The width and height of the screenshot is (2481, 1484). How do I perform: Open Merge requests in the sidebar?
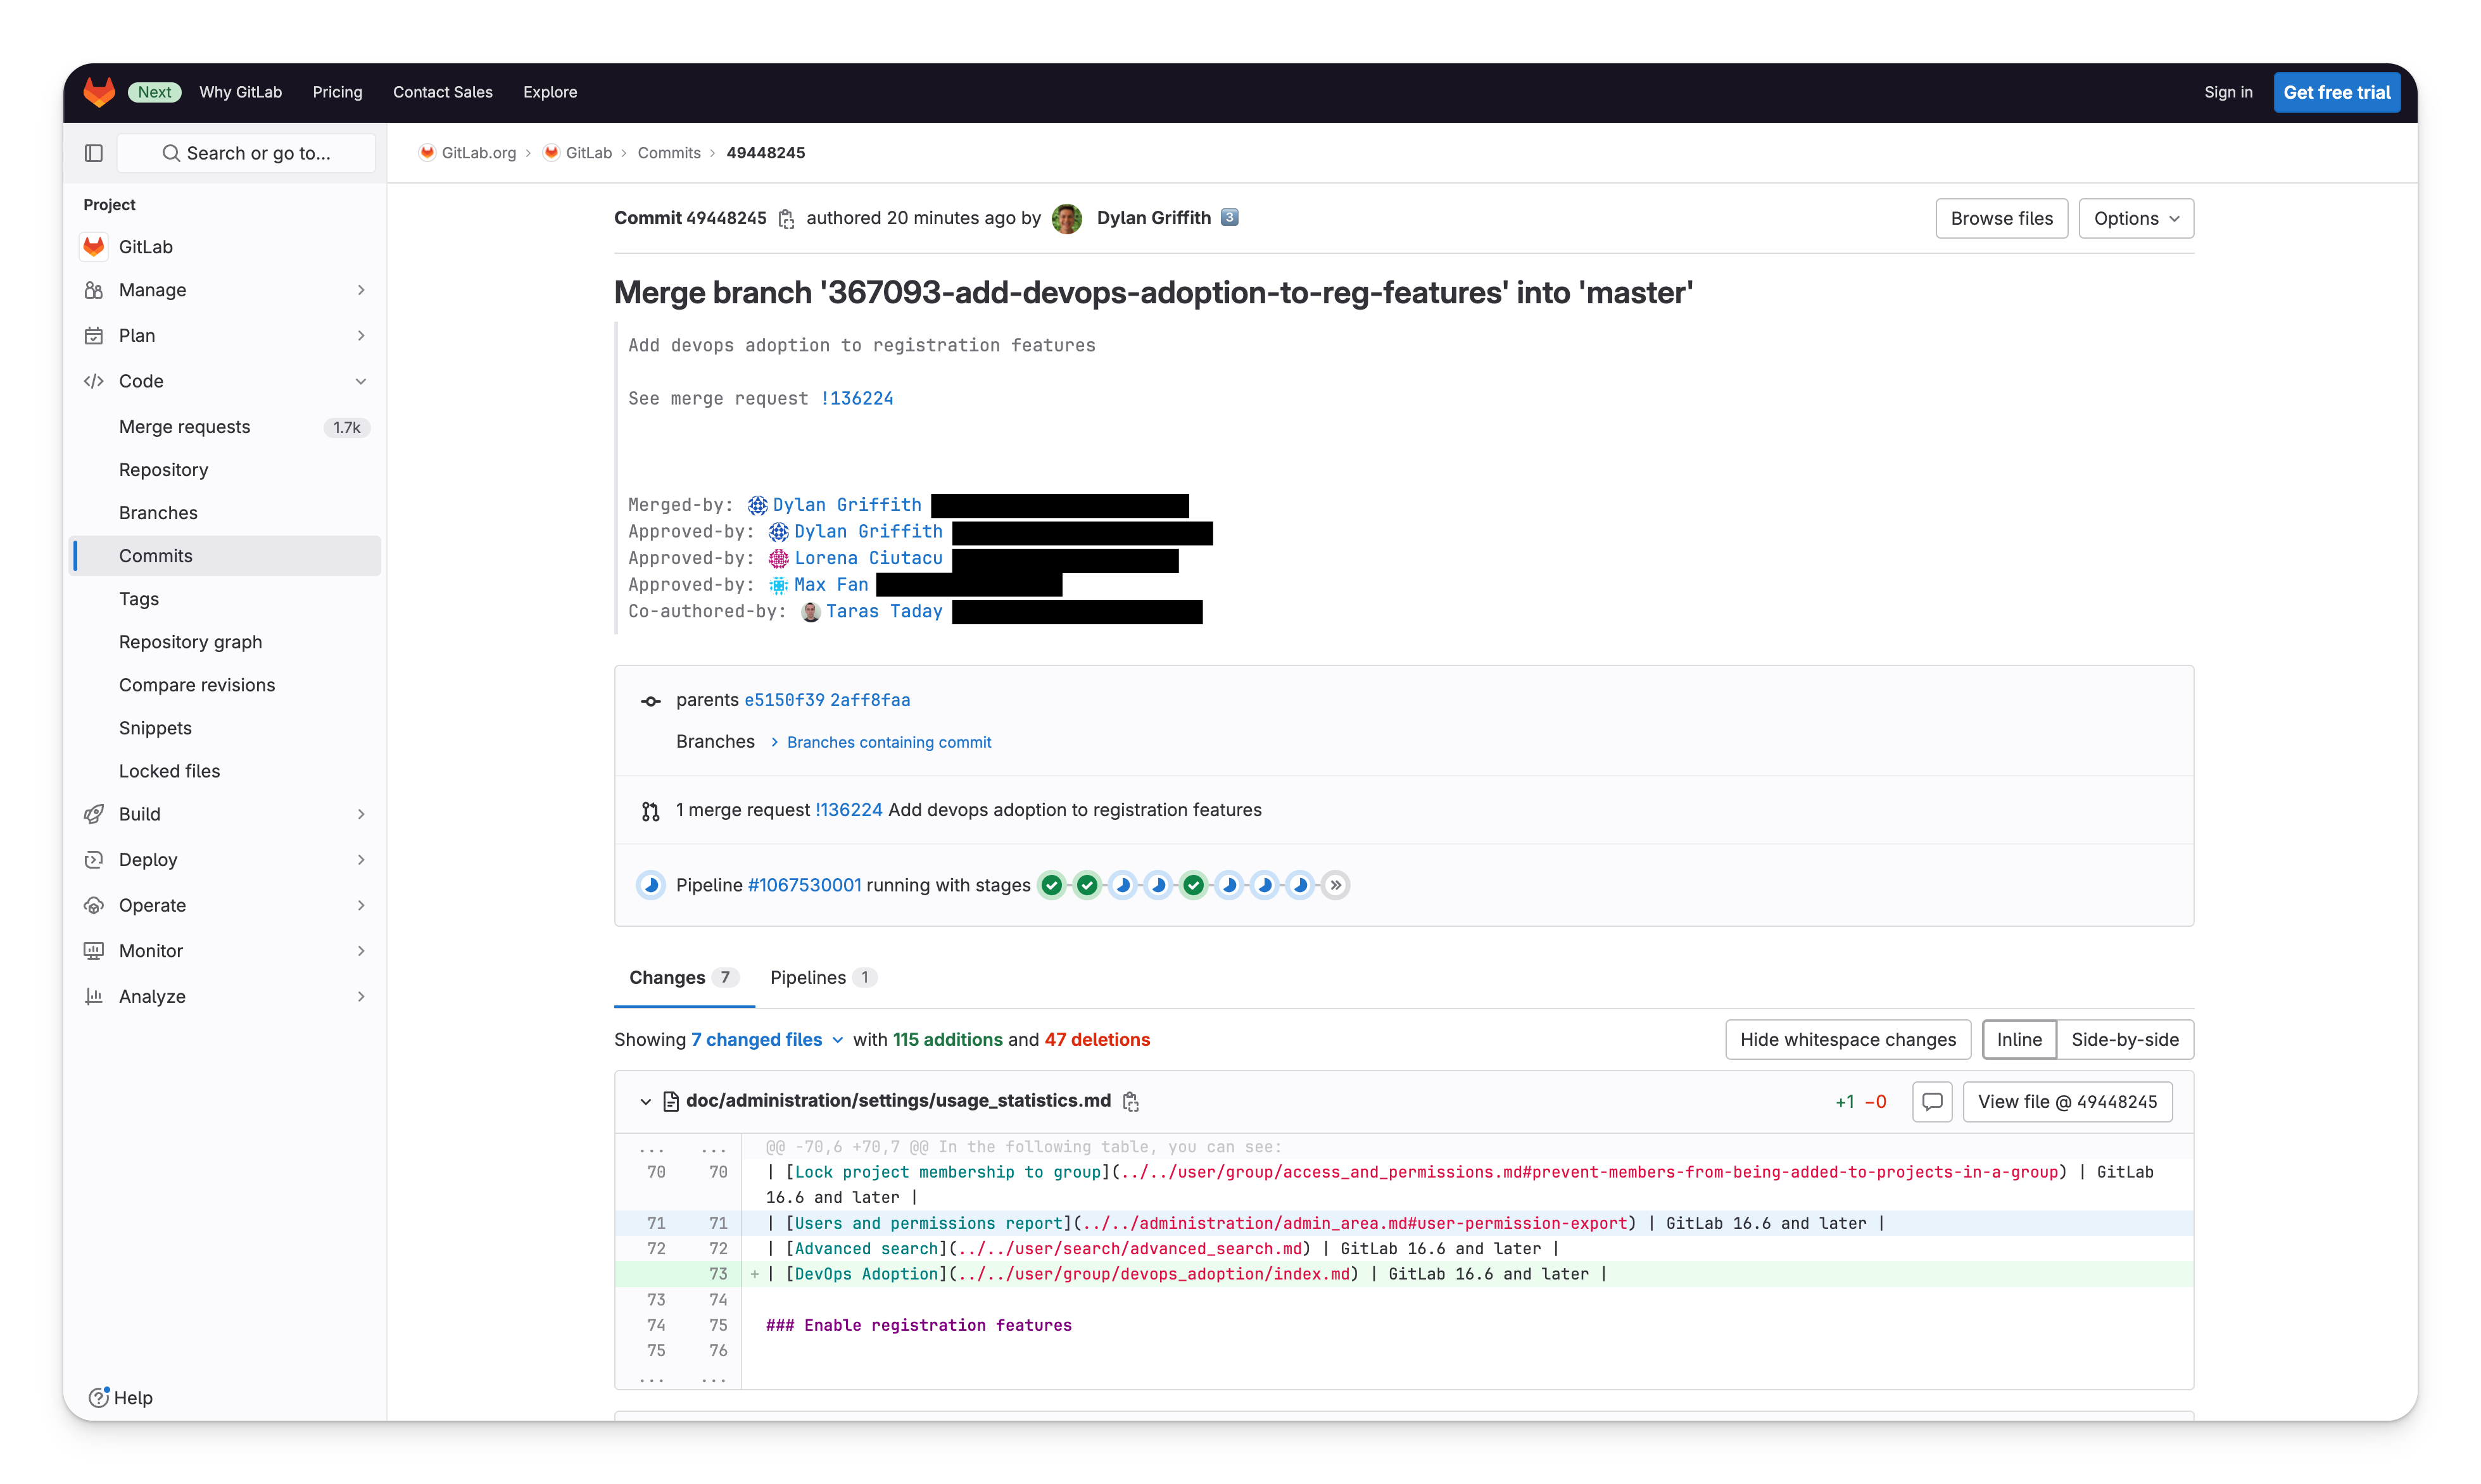pos(184,427)
